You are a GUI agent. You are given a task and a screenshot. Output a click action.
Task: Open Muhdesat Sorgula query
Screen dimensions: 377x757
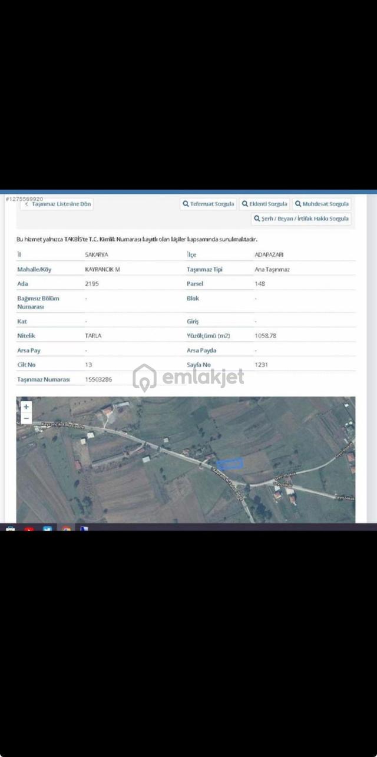click(322, 204)
